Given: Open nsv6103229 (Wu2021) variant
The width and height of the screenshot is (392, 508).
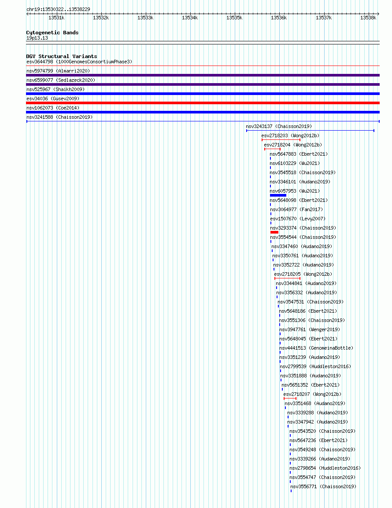Looking at the screenshot, I should [x=295, y=163].
